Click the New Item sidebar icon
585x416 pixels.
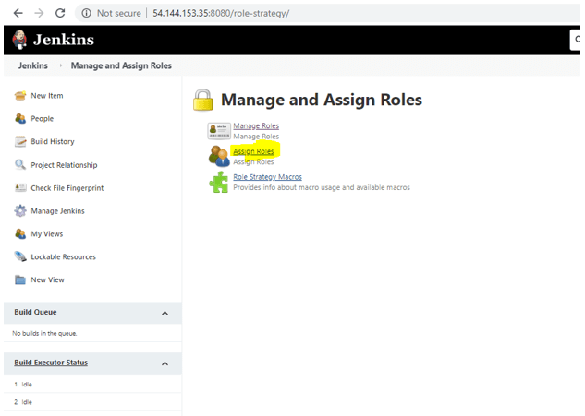pyautogui.click(x=20, y=96)
